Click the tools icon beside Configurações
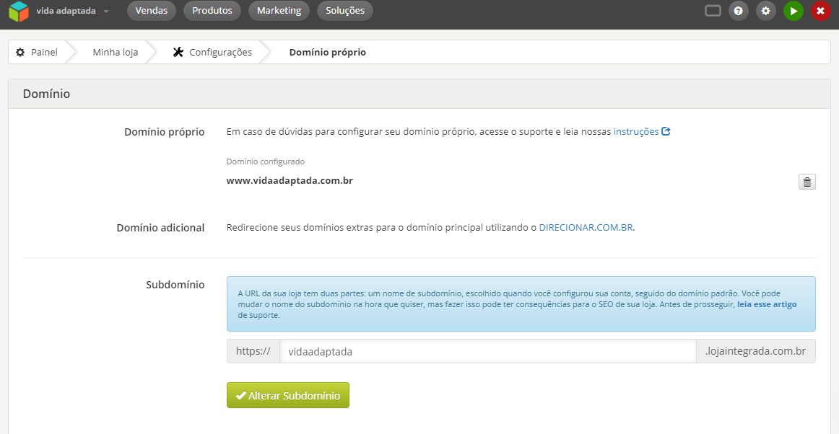This screenshot has height=434, width=839. tap(178, 53)
